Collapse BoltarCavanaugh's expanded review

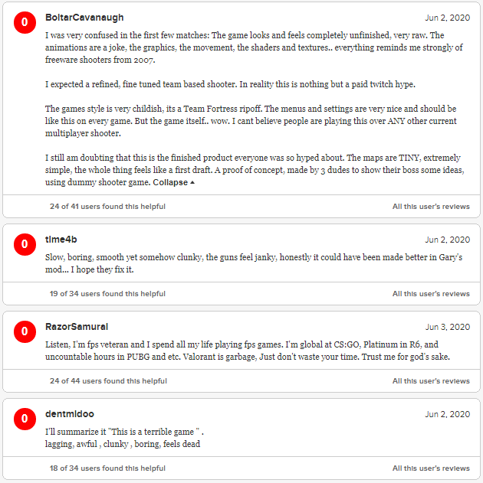pos(174,183)
